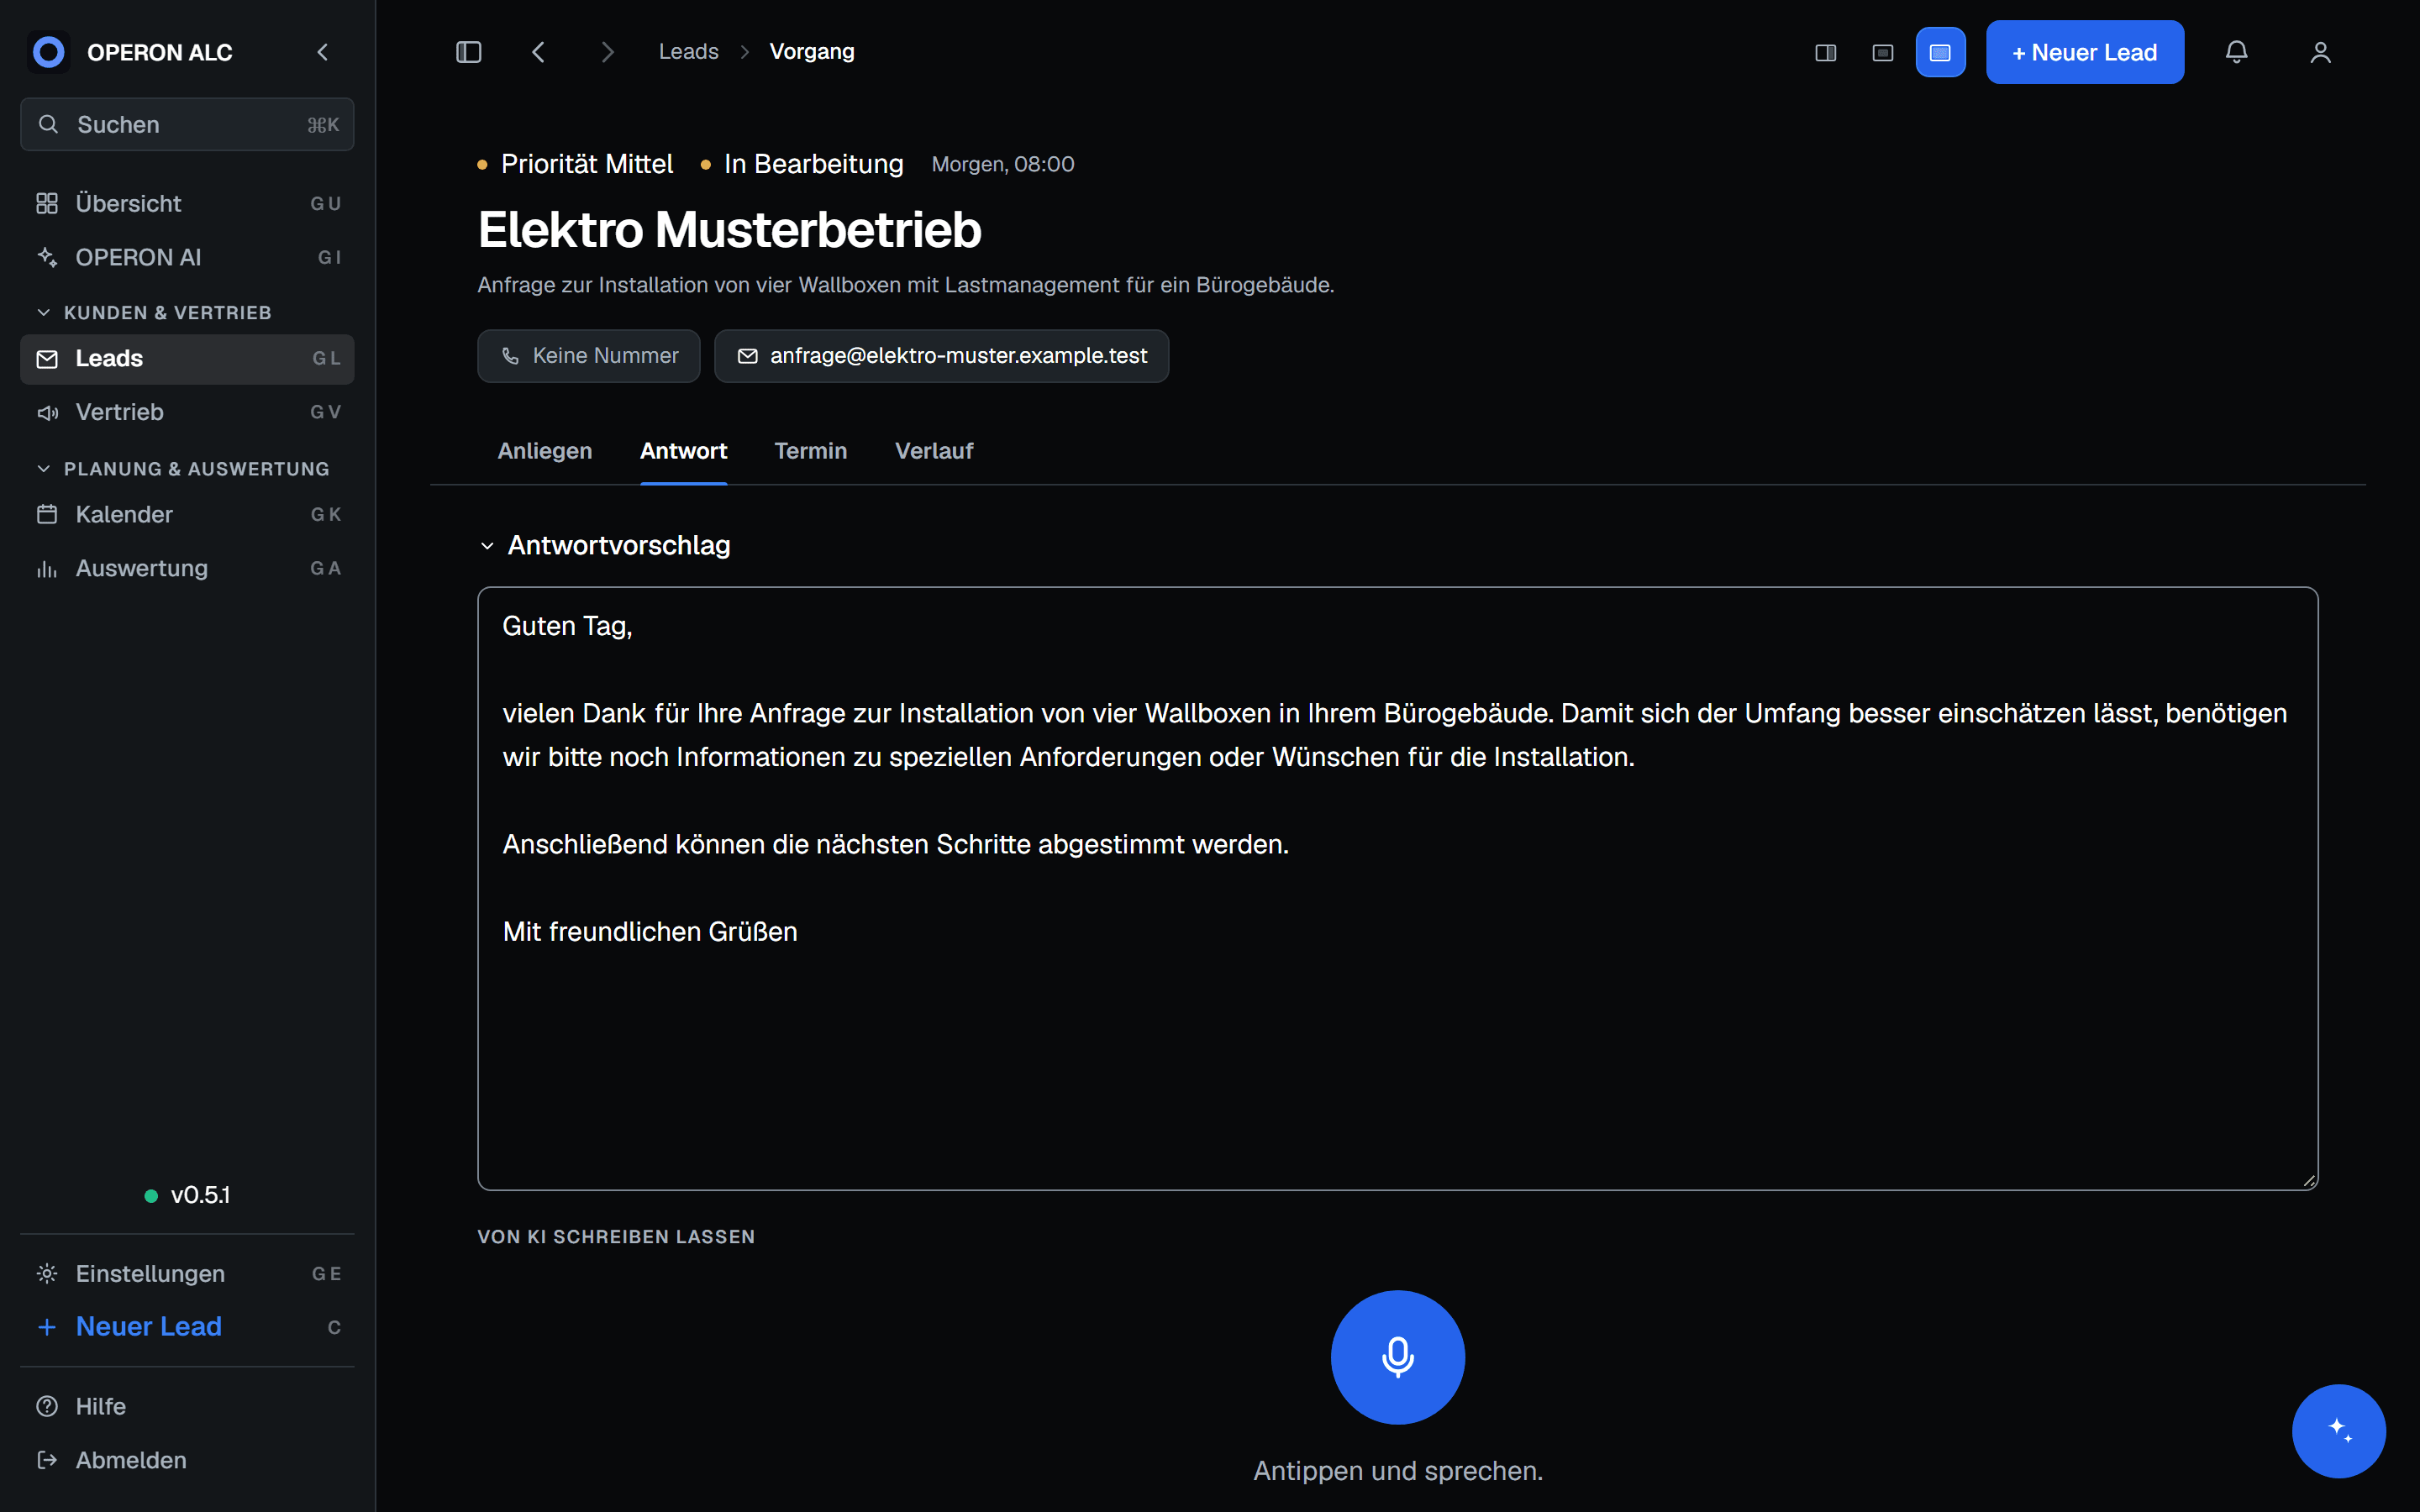Go forward with the right arrow

[x=607, y=52]
